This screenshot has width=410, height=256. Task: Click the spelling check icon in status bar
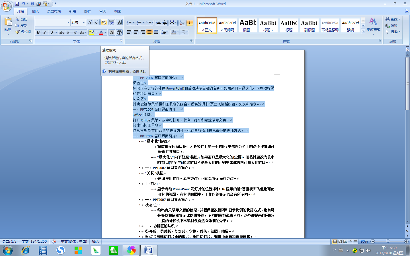54,241
